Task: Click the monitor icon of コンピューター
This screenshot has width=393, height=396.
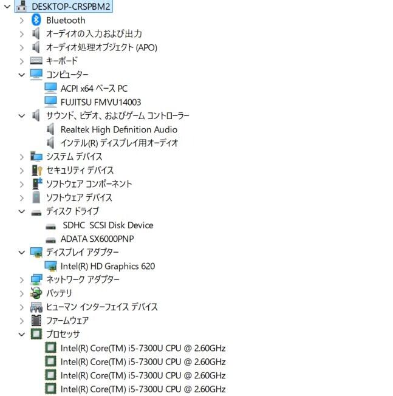Action: [x=36, y=75]
